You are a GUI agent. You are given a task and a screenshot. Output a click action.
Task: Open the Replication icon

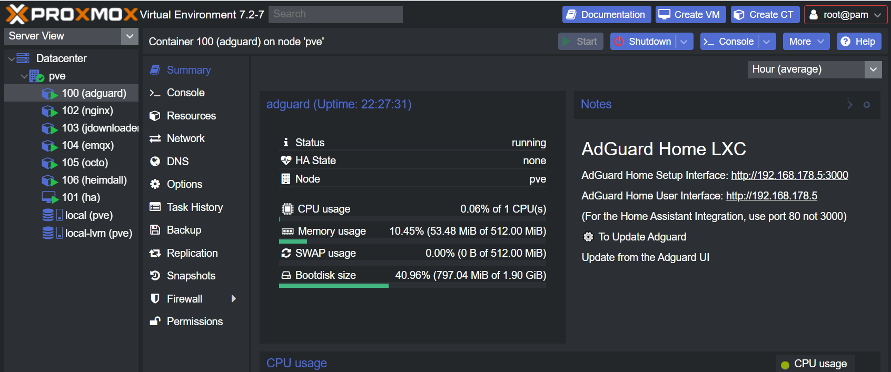coord(155,253)
